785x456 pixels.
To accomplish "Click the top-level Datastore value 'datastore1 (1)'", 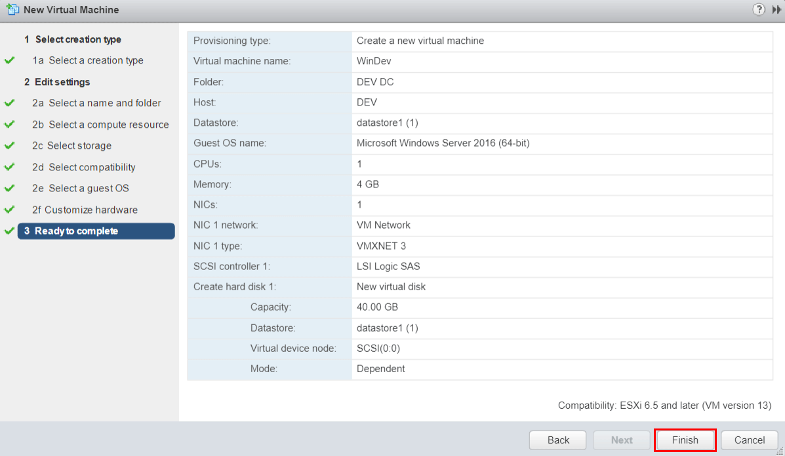I will (387, 123).
